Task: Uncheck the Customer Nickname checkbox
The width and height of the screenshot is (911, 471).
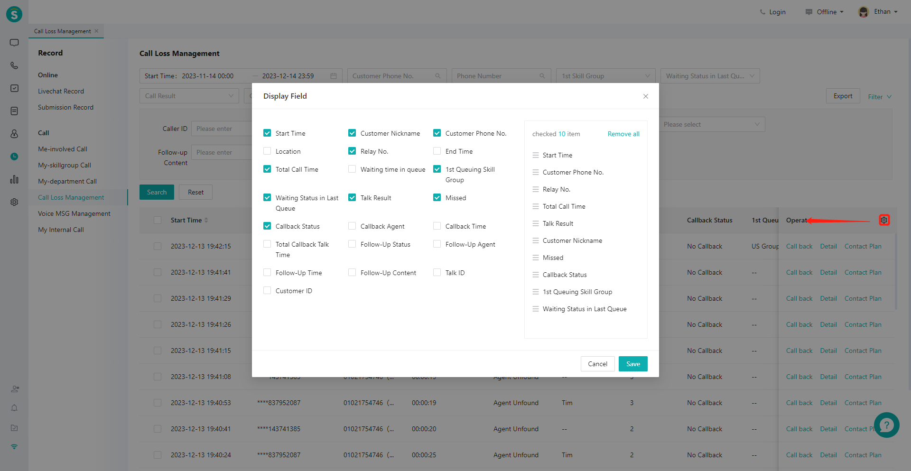Action: [352, 133]
